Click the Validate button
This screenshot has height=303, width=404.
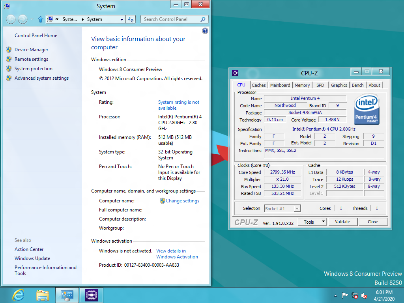click(x=343, y=222)
